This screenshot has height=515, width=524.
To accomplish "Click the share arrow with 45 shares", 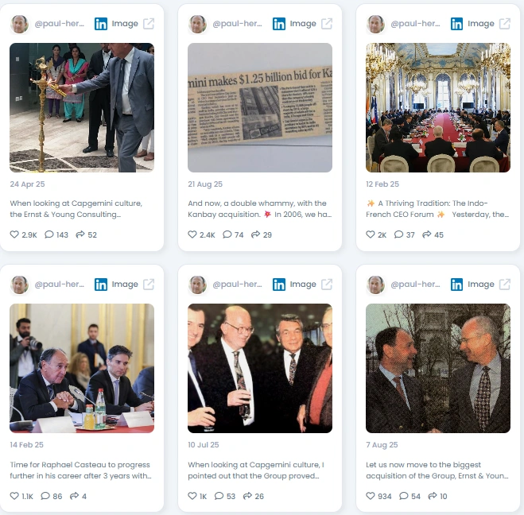I will [427, 234].
